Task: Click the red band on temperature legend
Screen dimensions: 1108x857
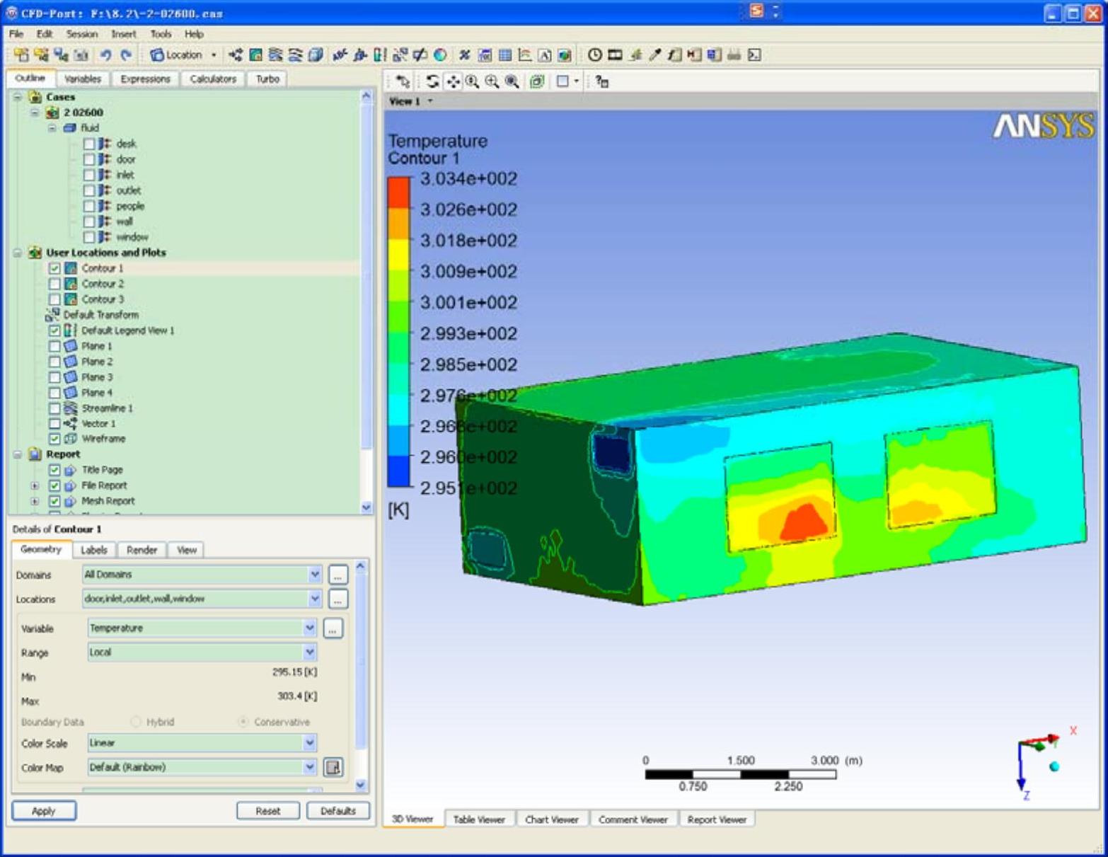Action: click(398, 192)
